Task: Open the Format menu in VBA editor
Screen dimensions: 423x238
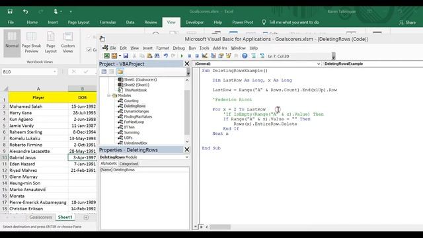Action: pos(163,48)
